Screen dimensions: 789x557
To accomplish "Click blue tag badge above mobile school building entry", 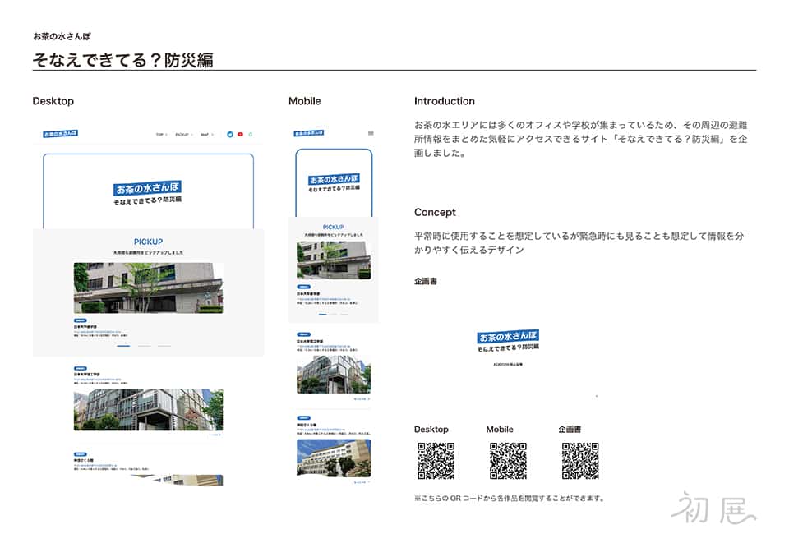I will (303, 418).
